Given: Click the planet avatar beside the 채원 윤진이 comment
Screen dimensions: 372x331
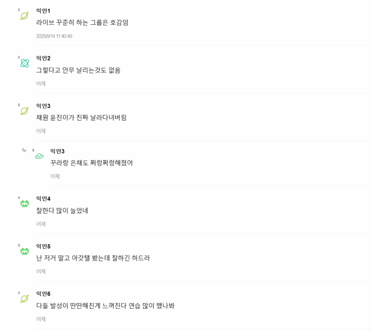Looking at the screenshot, I should [24, 111].
